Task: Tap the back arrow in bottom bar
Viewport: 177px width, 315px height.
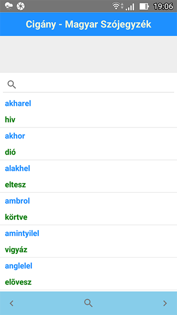Action: click(x=11, y=303)
